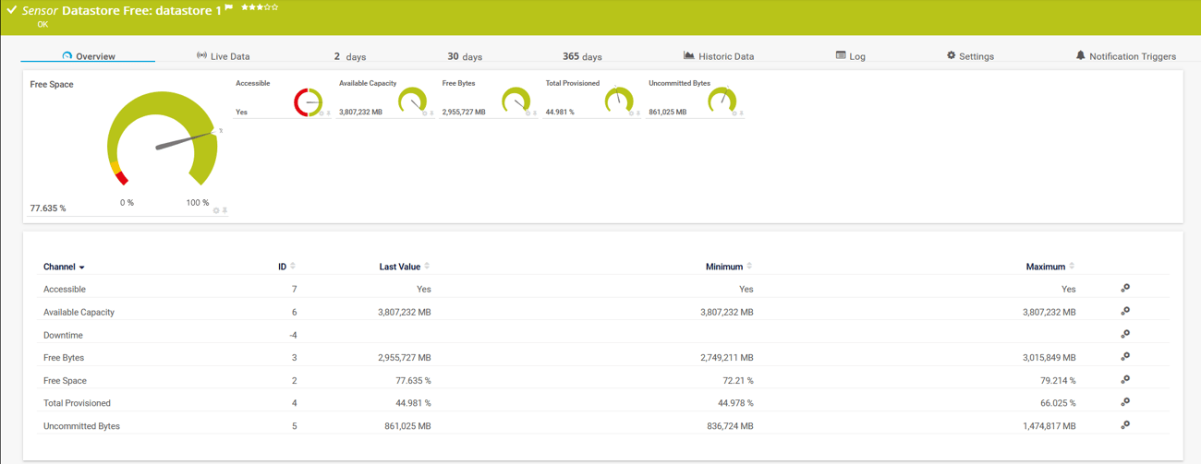This screenshot has width=1201, height=464.
Task: Pin the Uncommitted Bytes mini gauge
Action: (742, 113)
